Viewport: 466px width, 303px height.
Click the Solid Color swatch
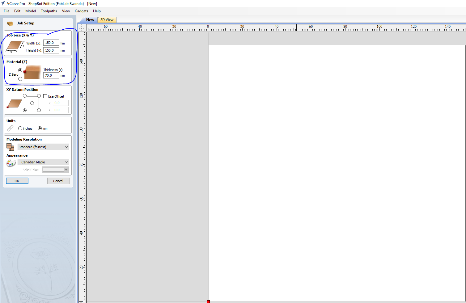click(x=53, y=170)
